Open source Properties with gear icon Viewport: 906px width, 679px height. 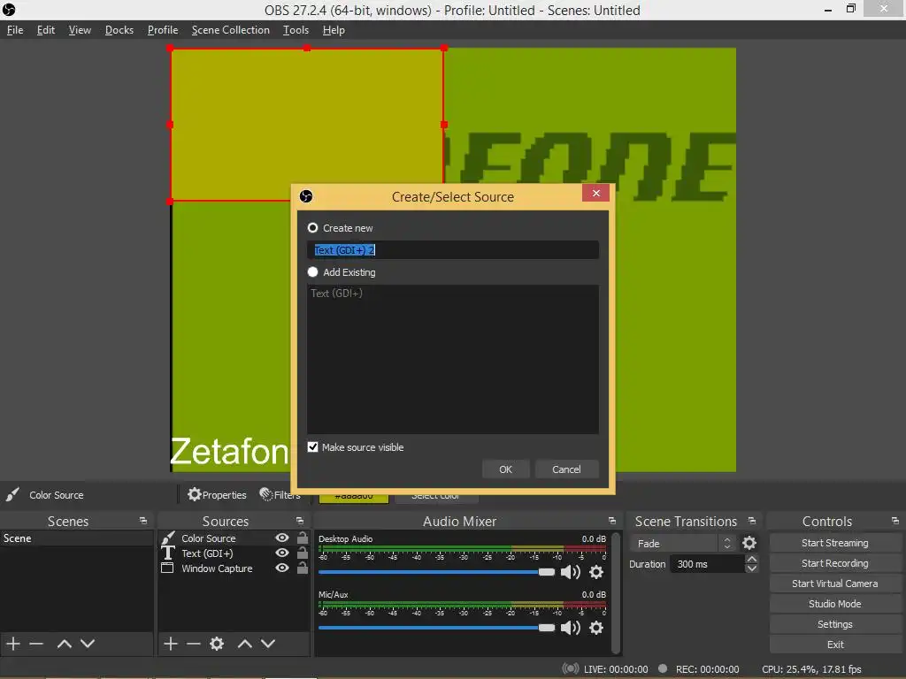[217, 495]
